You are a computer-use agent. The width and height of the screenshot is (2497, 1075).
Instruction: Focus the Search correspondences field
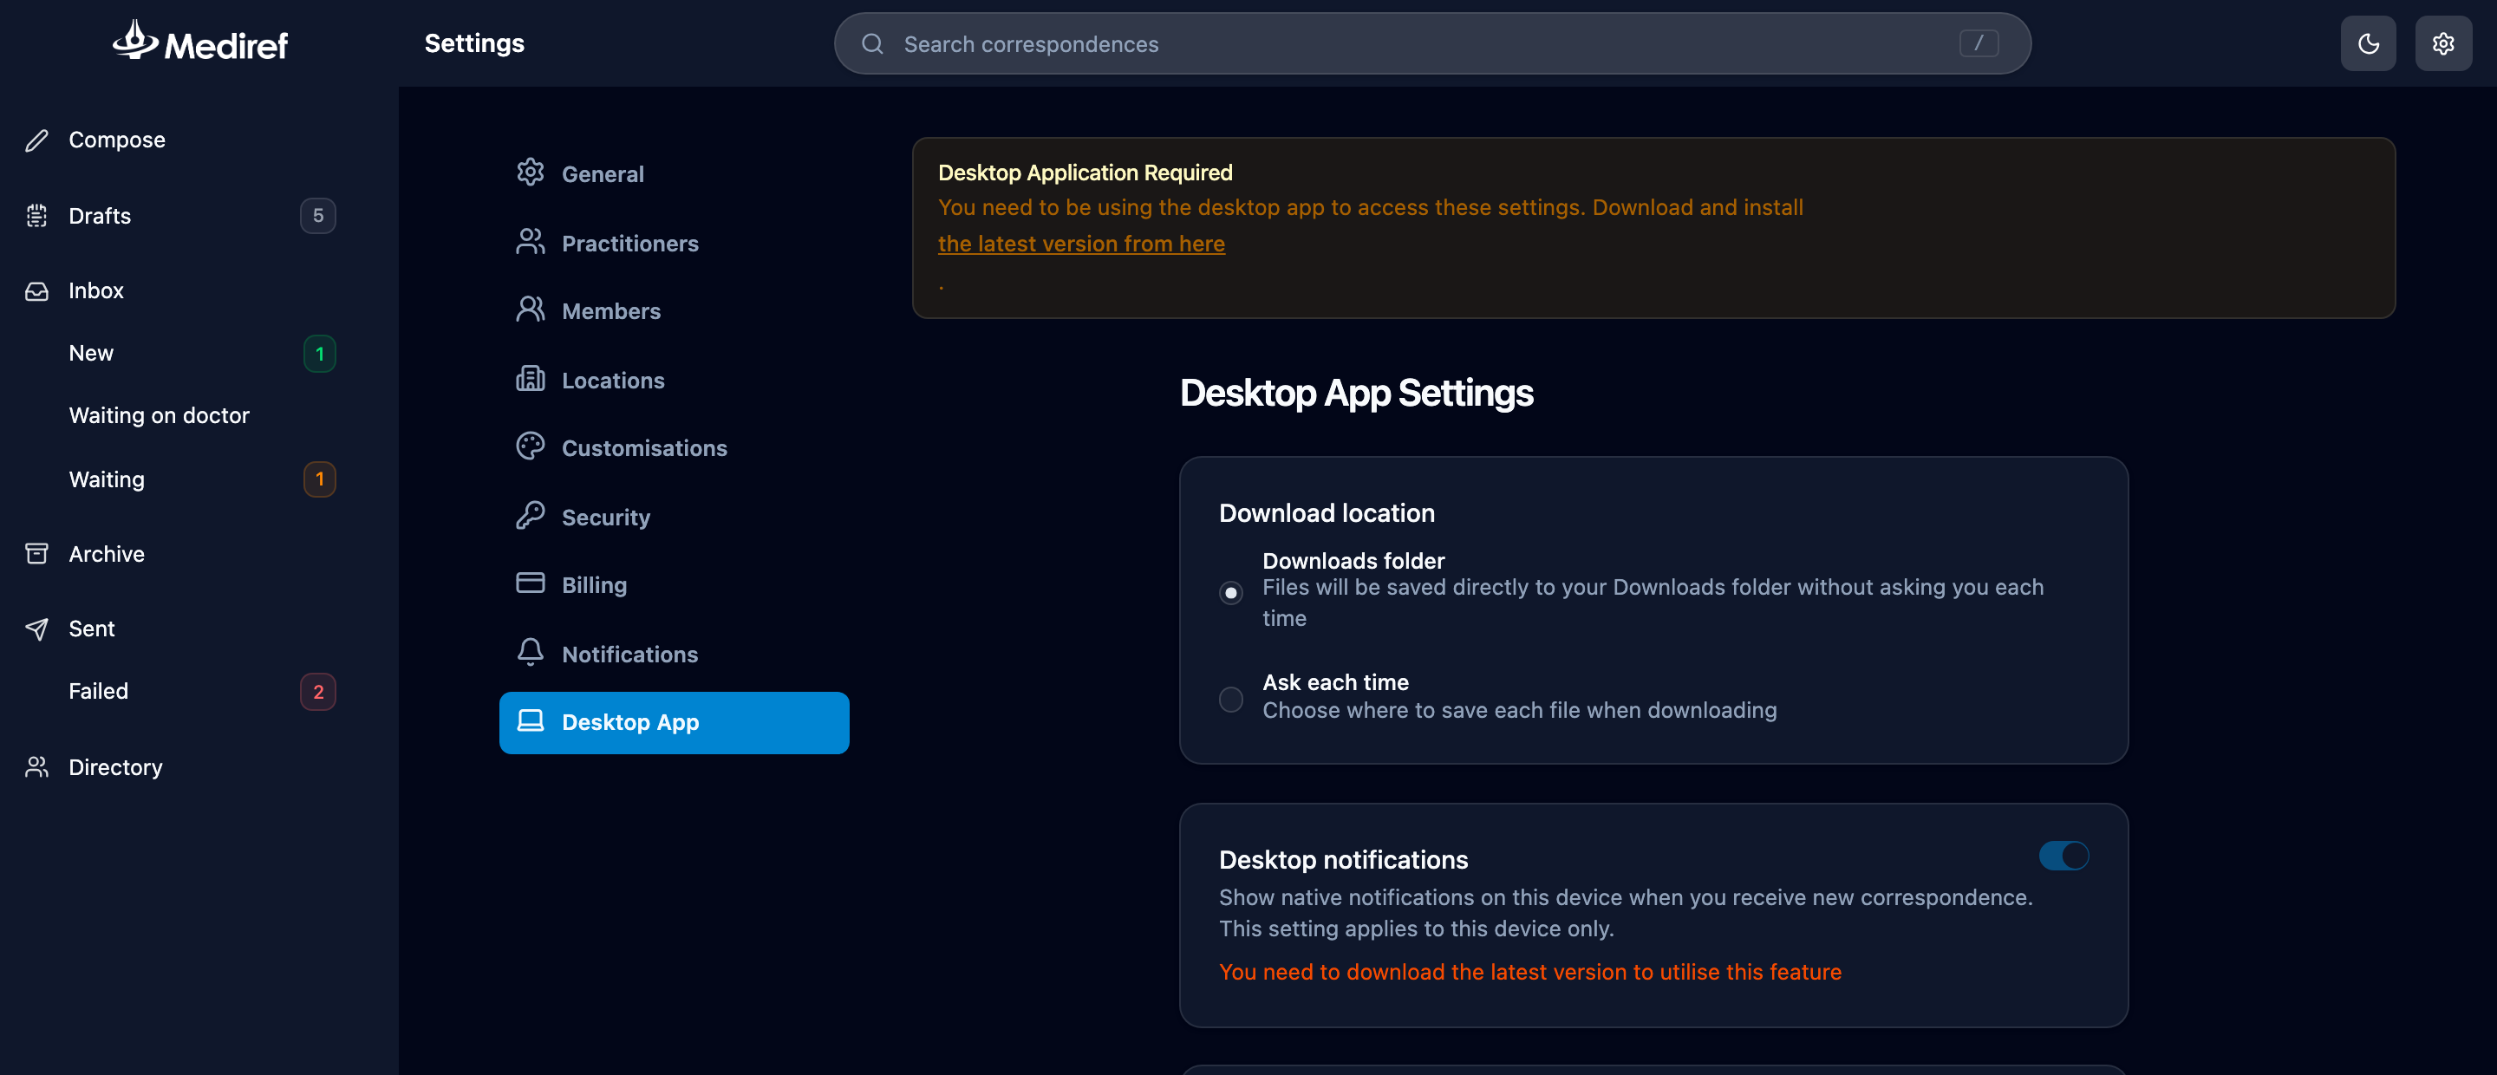click(1431, 43)
